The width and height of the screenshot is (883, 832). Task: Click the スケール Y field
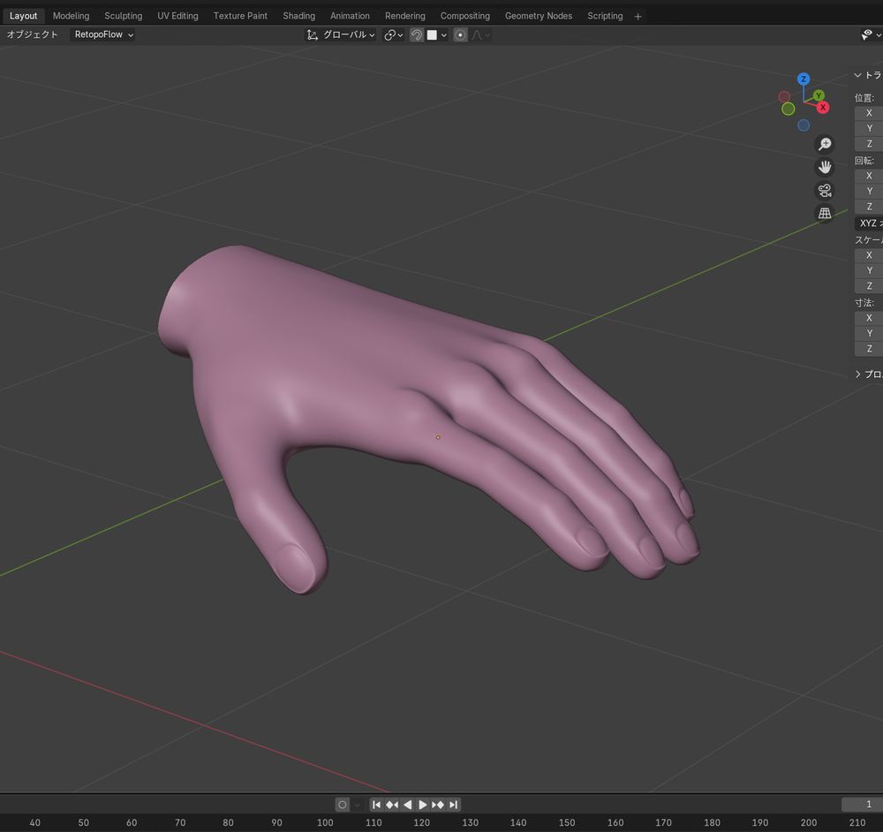(x=868, y=269)
